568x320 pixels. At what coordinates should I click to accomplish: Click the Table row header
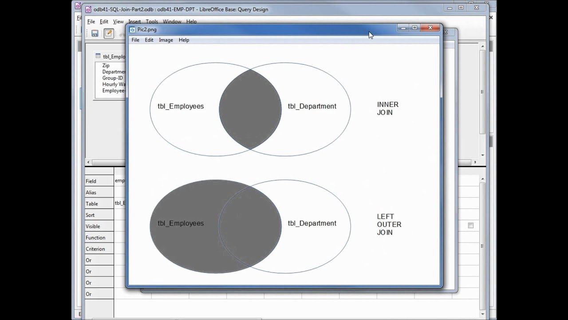99,204
